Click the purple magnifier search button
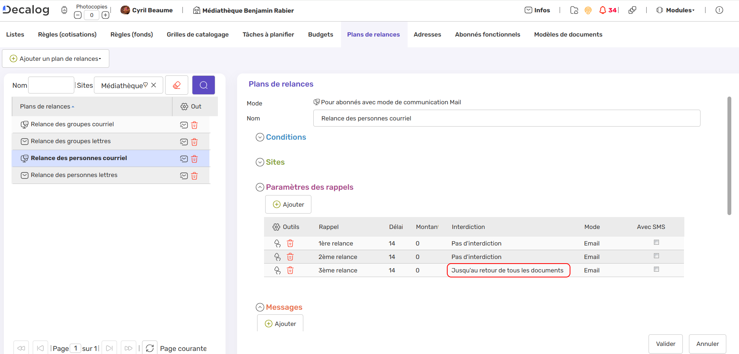This screenshot has height=354, width=739. (204, 85)
